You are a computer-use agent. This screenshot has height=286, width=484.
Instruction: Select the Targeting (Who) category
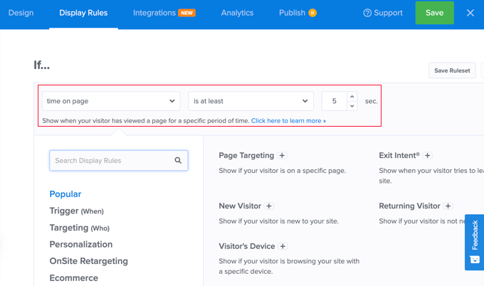click(80, 228)
